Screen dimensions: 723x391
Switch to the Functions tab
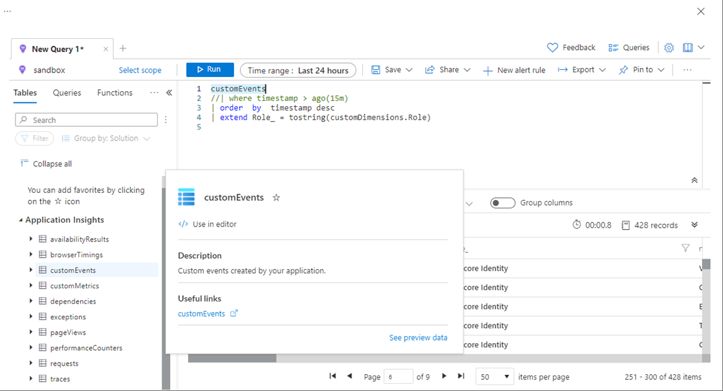click(x=114, y=92)
